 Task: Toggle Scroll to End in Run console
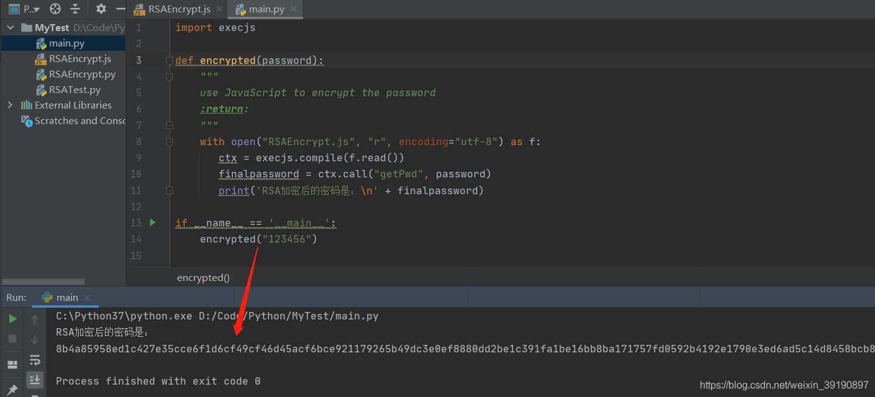35,379
